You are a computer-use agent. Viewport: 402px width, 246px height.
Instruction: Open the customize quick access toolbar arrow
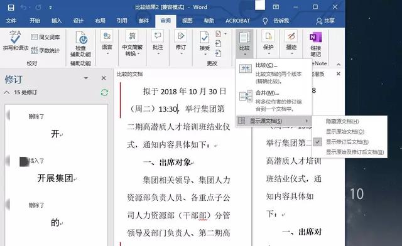50,8
